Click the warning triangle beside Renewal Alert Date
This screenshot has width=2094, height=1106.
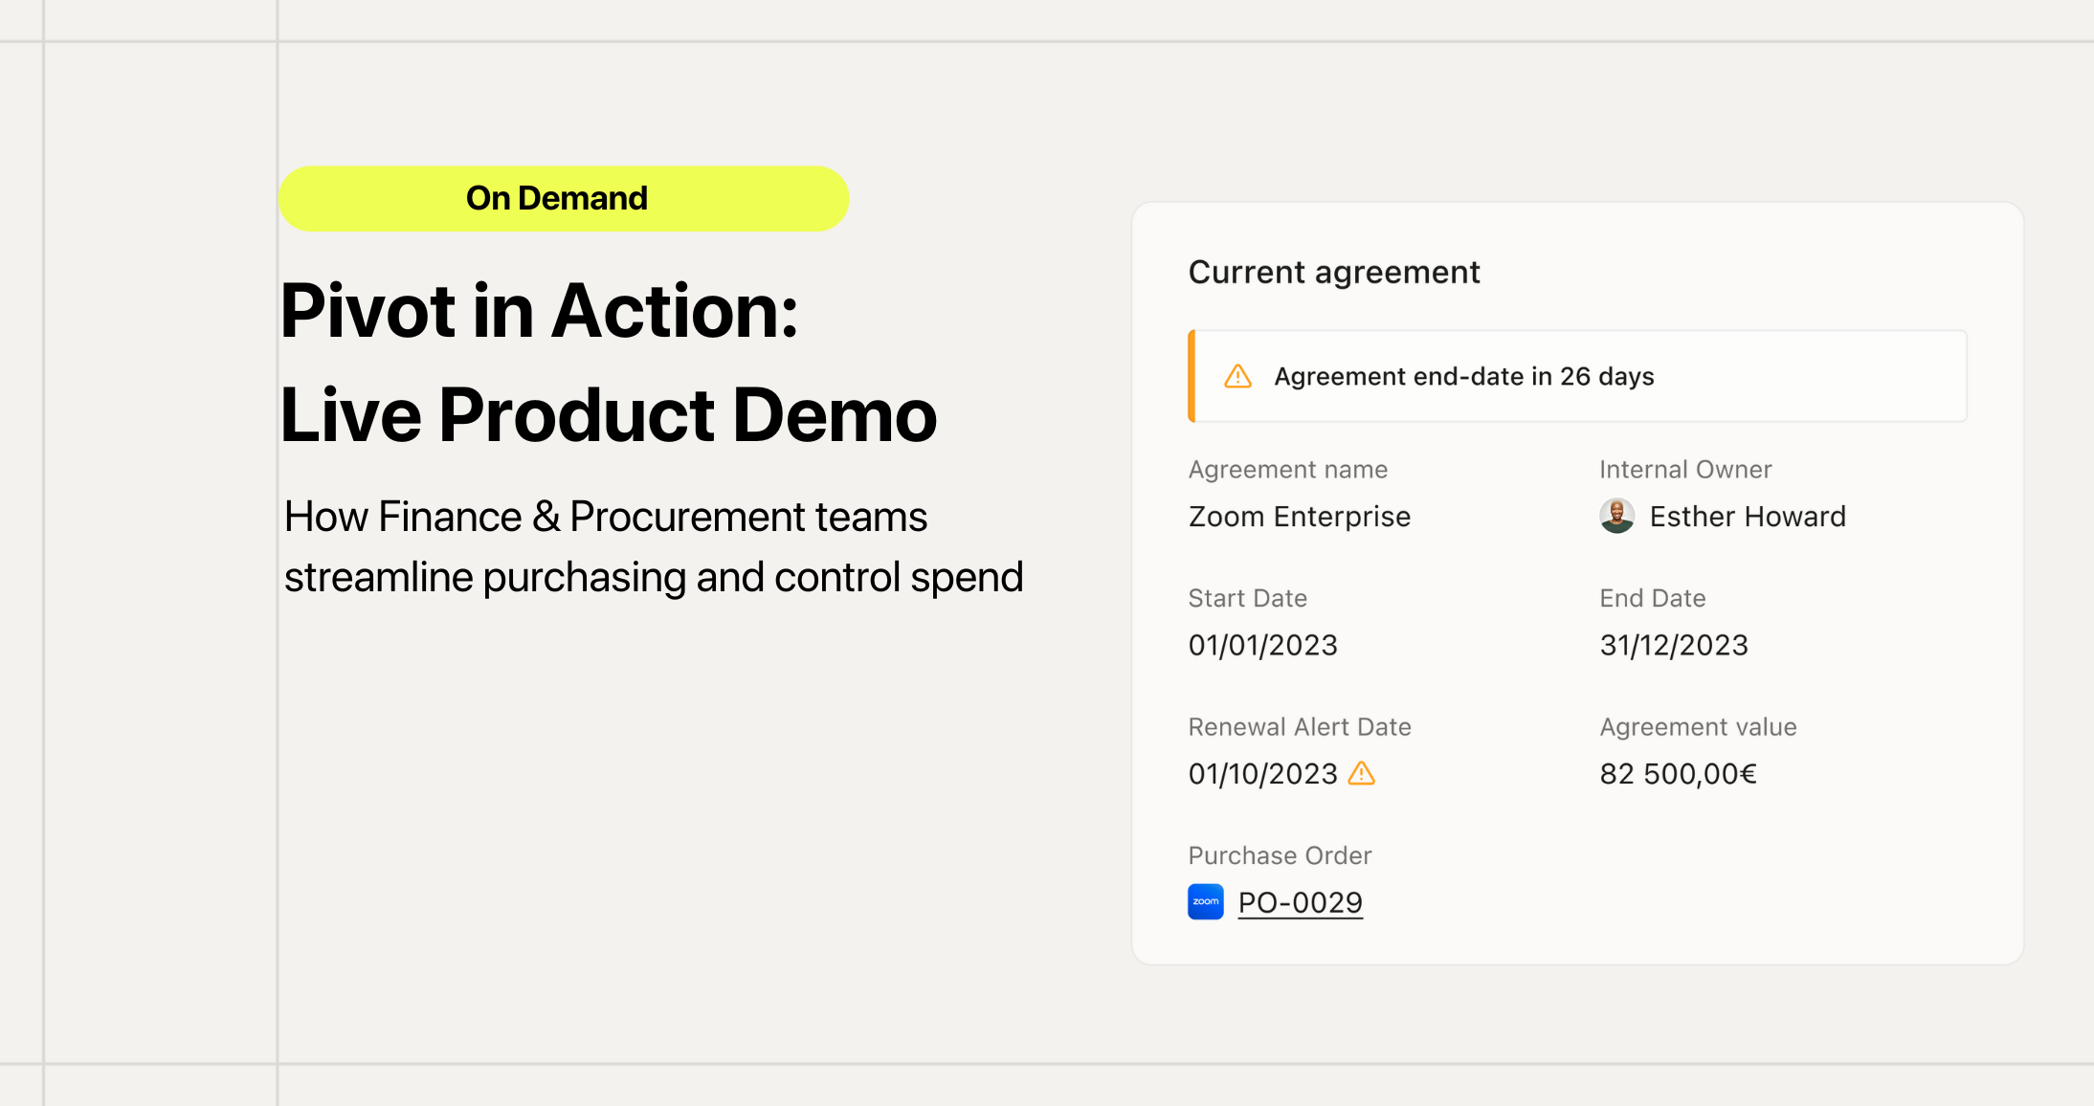click(x=1361, y=773)
